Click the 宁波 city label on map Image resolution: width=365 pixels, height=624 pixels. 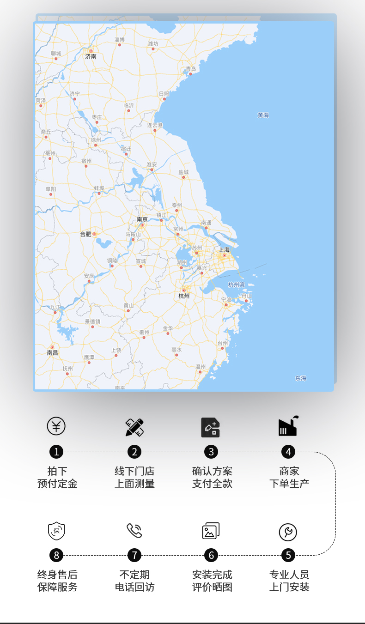[226, 299]
